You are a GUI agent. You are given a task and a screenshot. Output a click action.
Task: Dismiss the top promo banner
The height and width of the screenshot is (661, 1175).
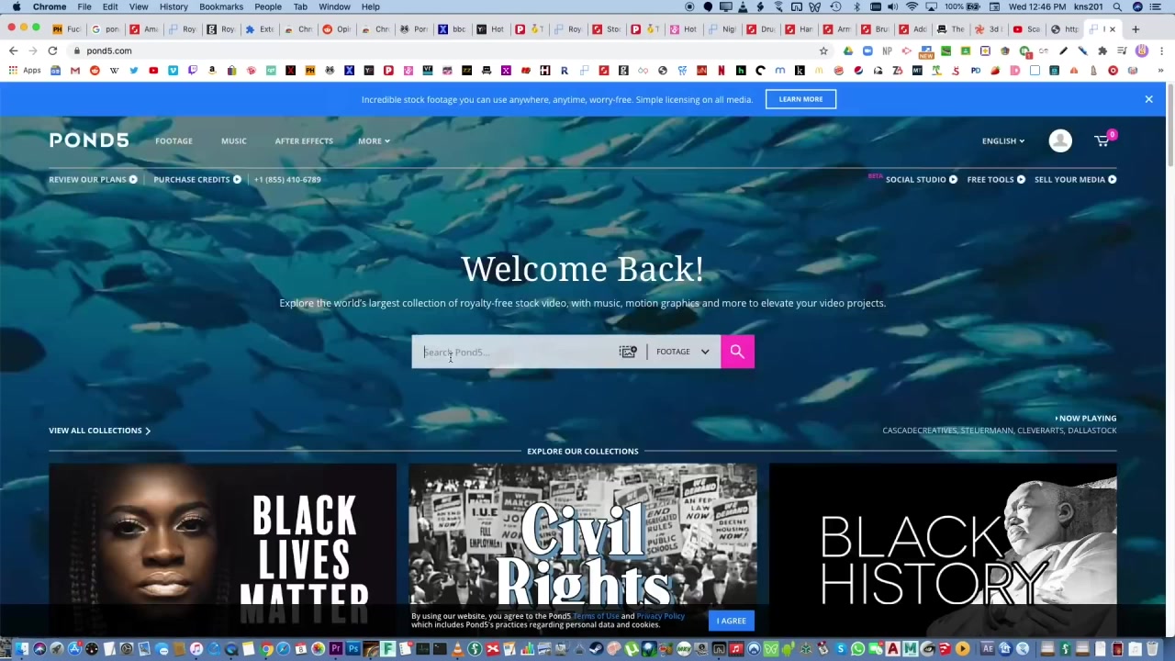click(1148, 99)
